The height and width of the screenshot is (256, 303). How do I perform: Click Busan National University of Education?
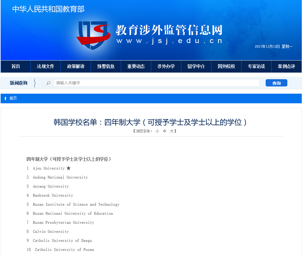click(73, 214)
